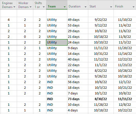Click the start date '8/22/22'

tap(101, 71)
